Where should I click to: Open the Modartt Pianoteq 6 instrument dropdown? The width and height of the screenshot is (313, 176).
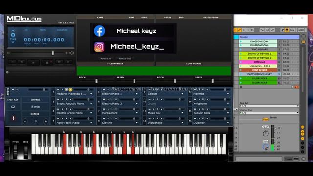tap(91, 94)
